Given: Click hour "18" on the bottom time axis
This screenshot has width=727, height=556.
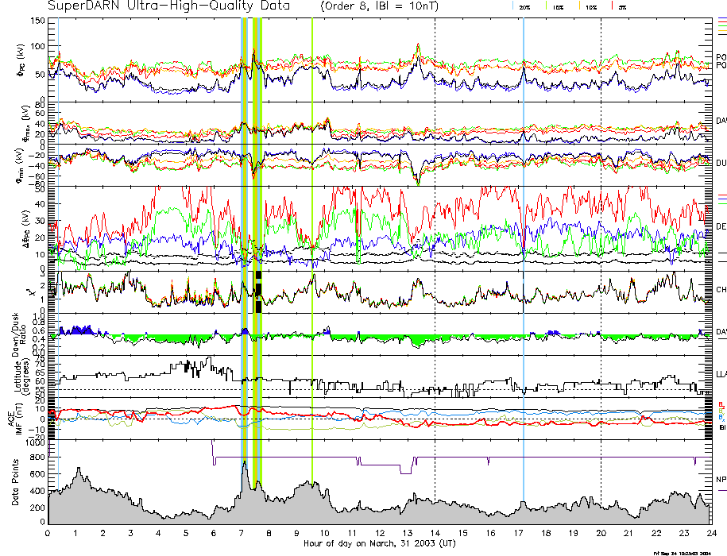Looking at the screenshot, I should 546,533.
